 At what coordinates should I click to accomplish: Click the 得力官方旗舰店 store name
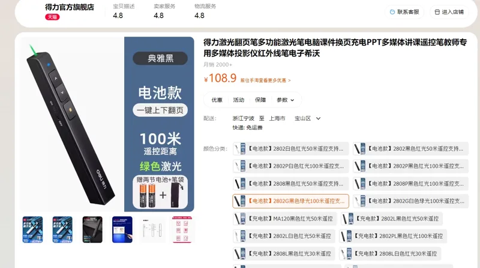click(x=70, y=7)
